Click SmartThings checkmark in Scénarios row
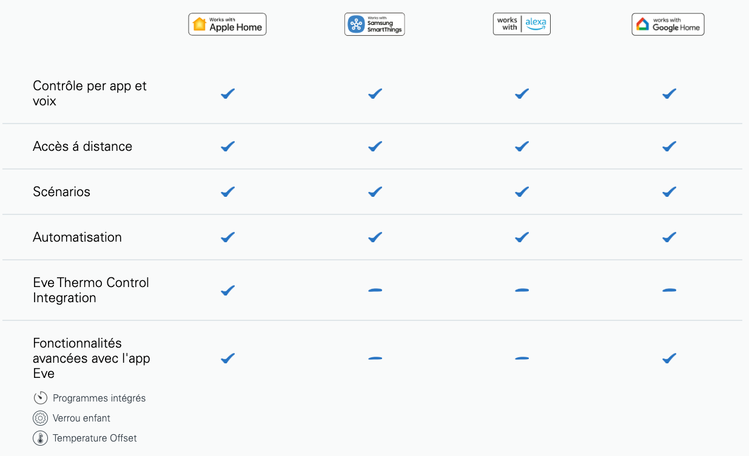Viewport: 749px width, 456px height. point(375,192)
